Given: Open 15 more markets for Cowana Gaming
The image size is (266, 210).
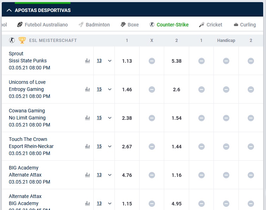Looking at the screenshot, I should coord(99,118).
